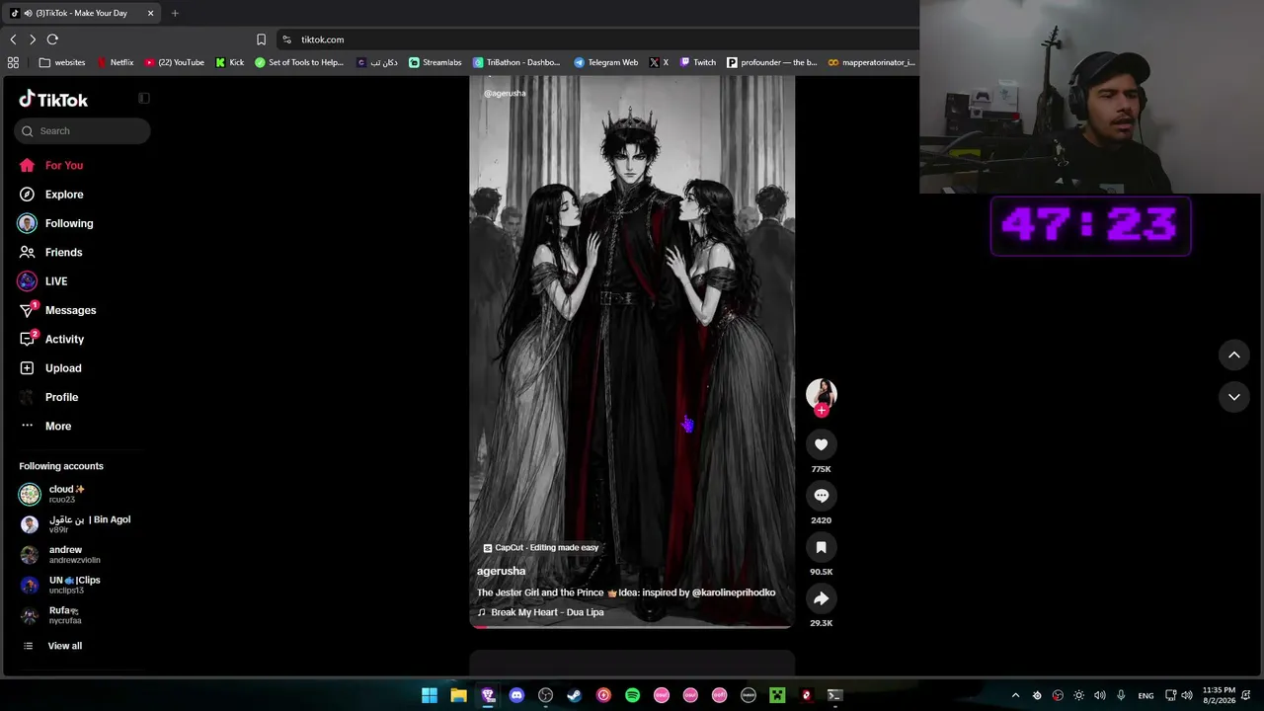
Task: Mute the TikTok tab audio icon
Action: [29, 13]
